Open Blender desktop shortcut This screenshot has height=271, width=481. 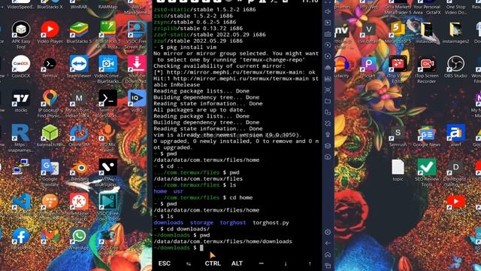[x=79, y=170]
